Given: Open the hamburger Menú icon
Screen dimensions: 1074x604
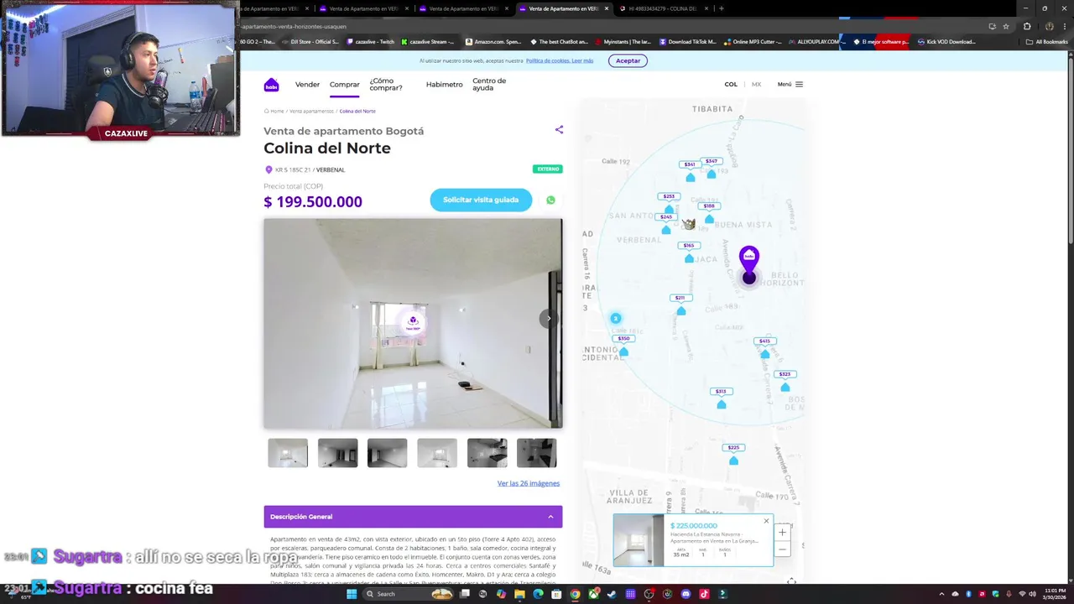Looking at the screenshot, I should point(799,84).
